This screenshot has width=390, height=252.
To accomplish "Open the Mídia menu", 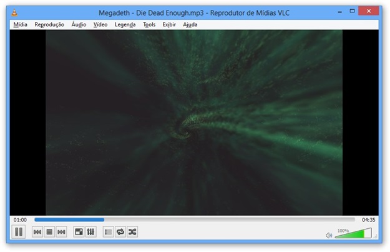I will [x=20, y=24].
